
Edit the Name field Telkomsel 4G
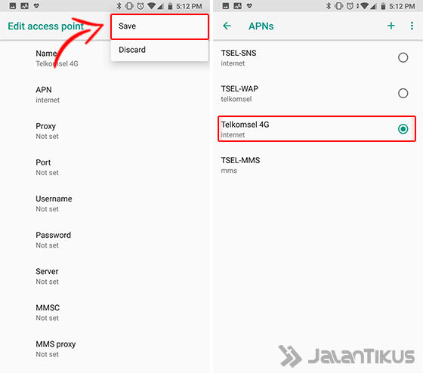[x=105, y=58]
